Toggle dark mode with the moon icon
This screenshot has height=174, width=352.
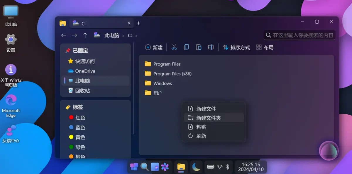(196, 167)
